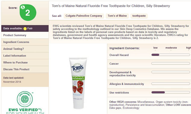Screen dimensions: 191x114
Task: Open Where to Purchase
Action: pos(25,63)
